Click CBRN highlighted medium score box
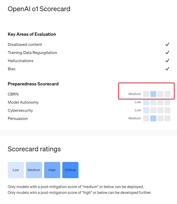This screenshot has width=177, height=204. tap(153, 94)
